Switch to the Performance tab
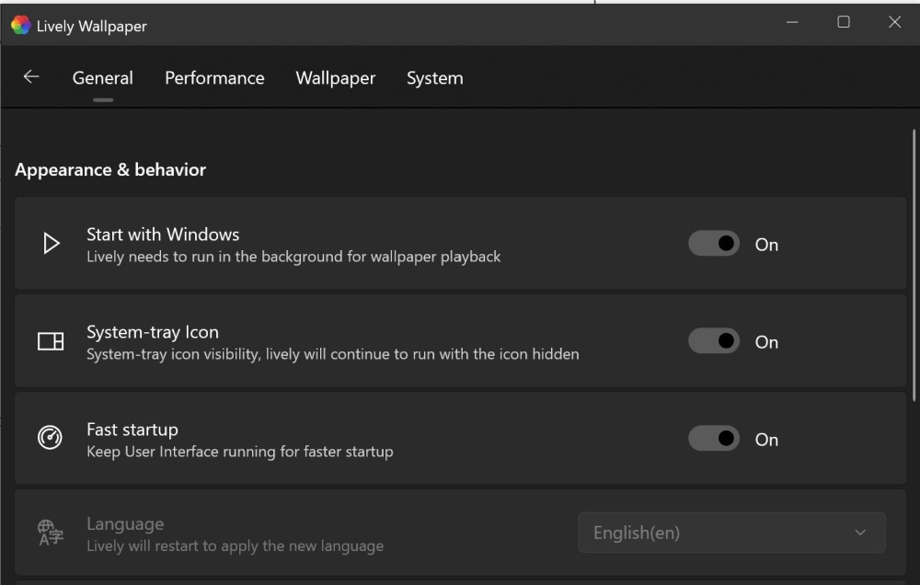Viewport: 920px width, 585px height. 214,78
